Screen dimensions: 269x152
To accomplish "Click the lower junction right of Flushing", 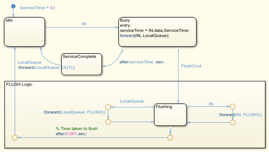I will 232,123.
